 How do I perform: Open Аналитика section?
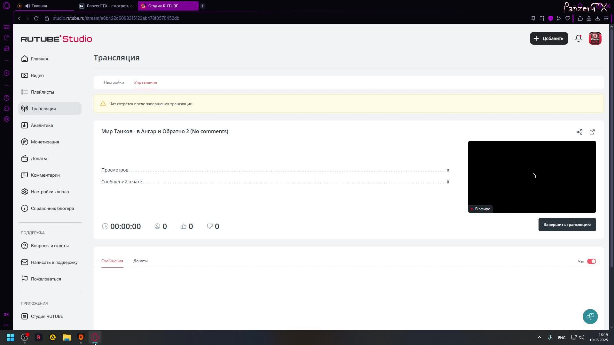(x=50, y=125)
